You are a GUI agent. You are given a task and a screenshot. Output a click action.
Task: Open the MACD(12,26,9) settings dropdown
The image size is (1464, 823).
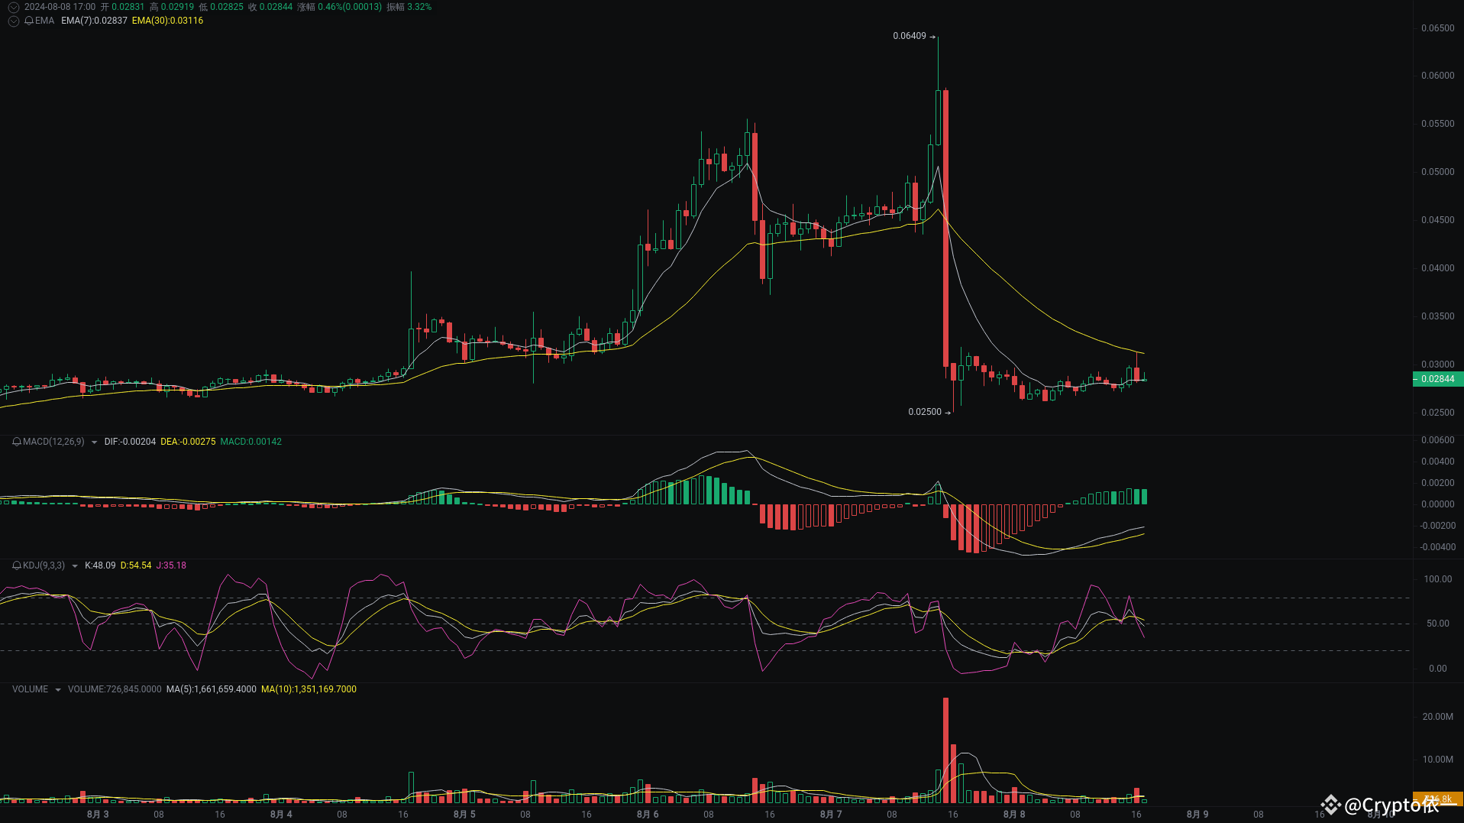[95, 442]
